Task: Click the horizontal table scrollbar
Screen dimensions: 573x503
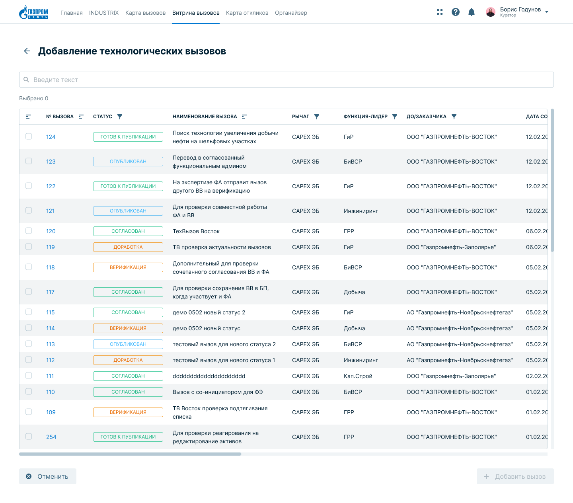Action: coord(130,454)
